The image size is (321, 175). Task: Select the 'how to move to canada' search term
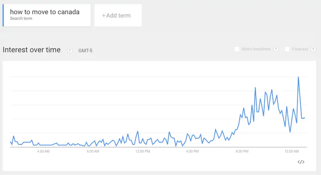coord(47,15)
